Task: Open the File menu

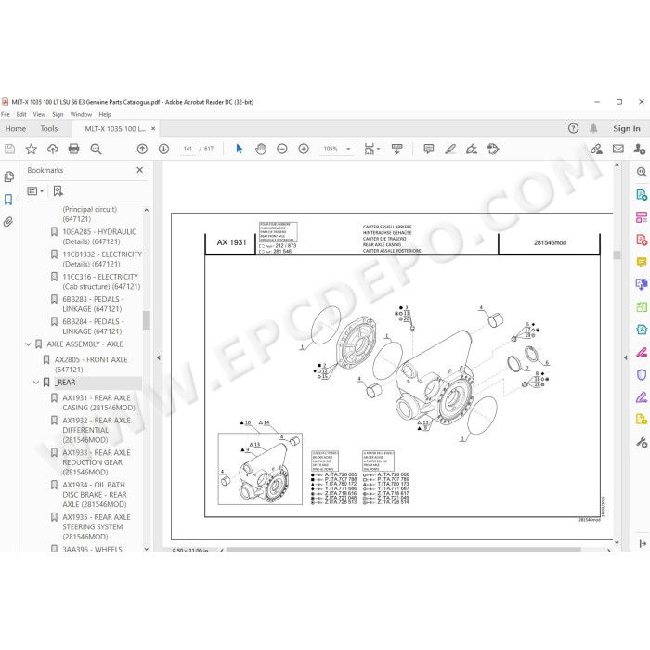Action: pos(6,114)
